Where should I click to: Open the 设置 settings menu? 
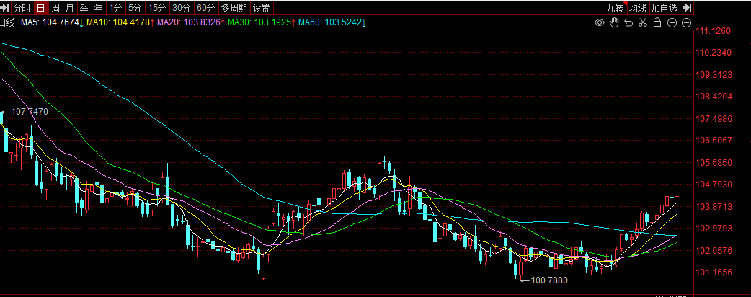262,8
